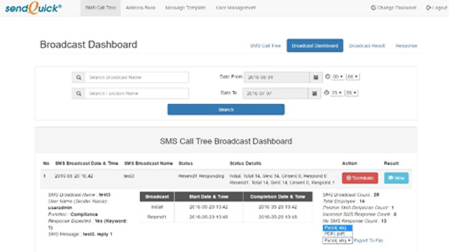
Task: Click the Export To File link
Action: tap(368, 241)
